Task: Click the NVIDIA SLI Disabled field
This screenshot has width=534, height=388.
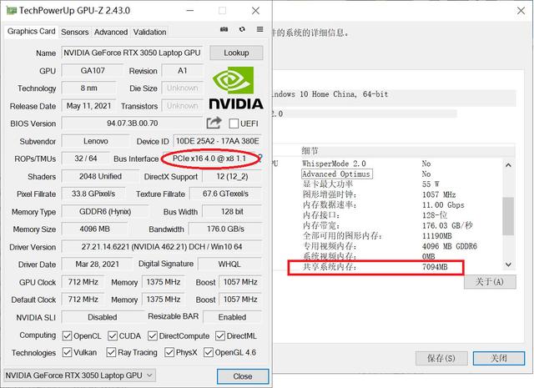Action: [x=102, y=317]
